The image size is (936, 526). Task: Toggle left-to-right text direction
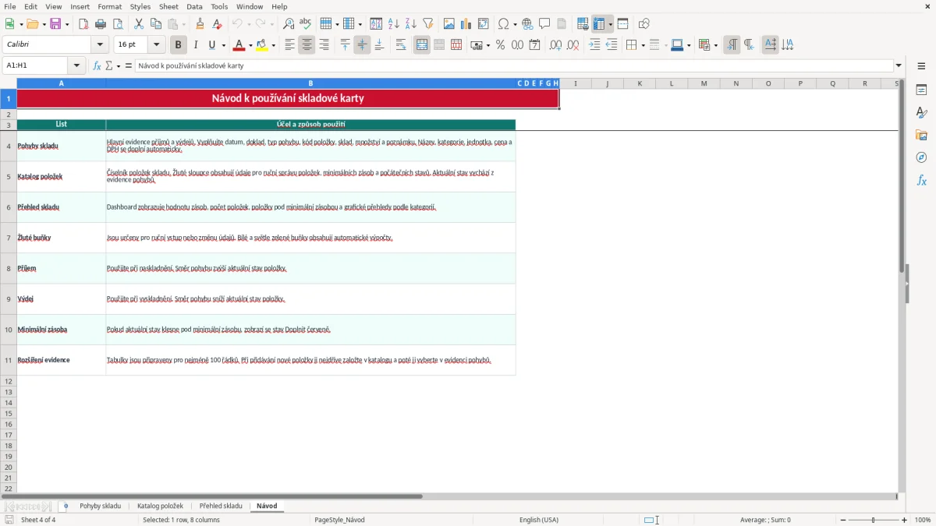coord(732,45)
